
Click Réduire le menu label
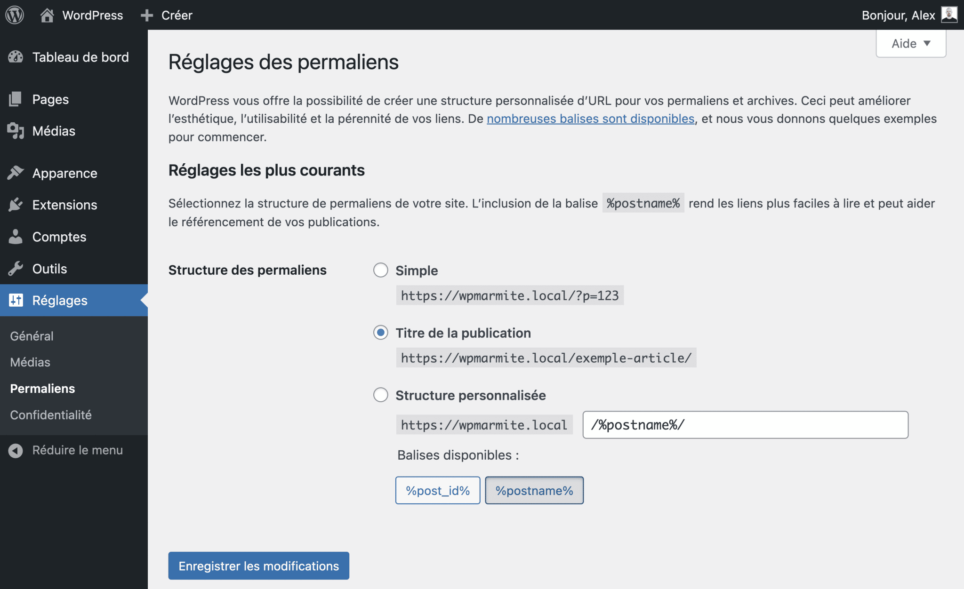[77, 450]
